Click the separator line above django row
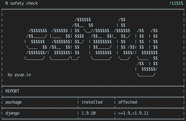This screenshot has height=121, width=186. click(93, 107)
